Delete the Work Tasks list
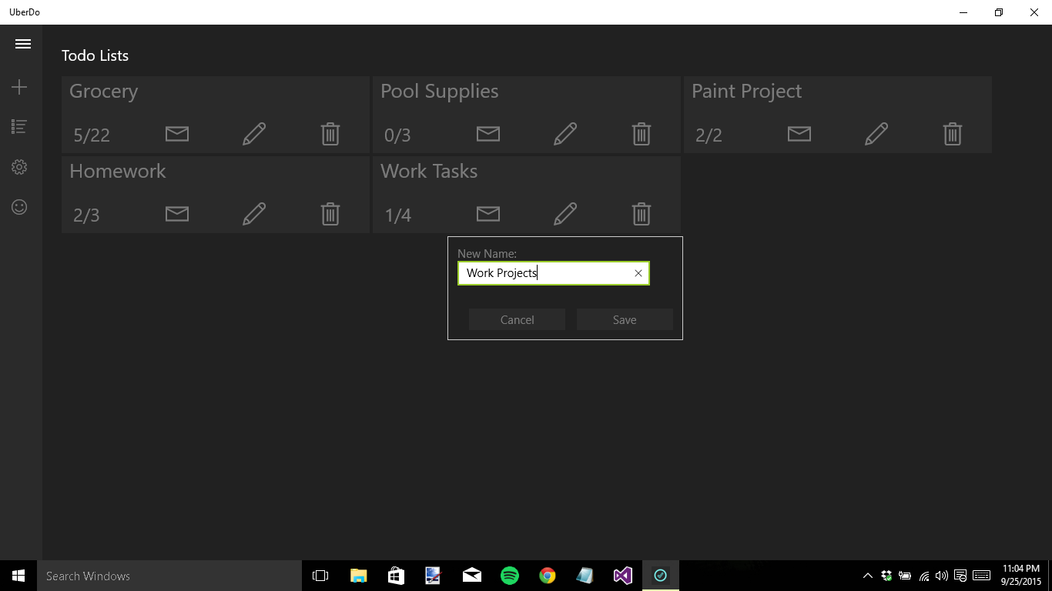Image resolution: width=1052 pixels, height=591 pixels. tap(642, 213)
